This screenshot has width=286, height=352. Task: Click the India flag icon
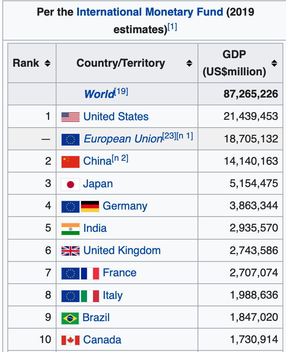(71, 229)
